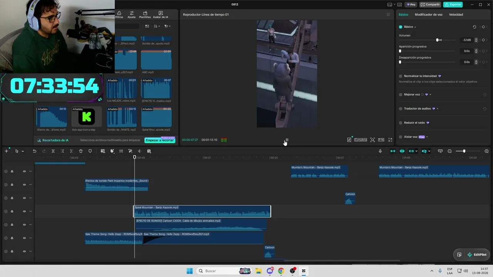The width and height of the screenshot is (493, 277).
Task: Select the Básico tab in inspector
Action: pyautogui.click(x=403, y=15)
